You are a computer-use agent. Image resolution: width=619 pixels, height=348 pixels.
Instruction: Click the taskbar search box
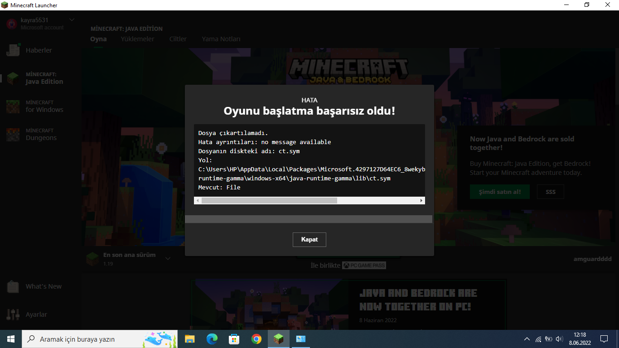100,339
